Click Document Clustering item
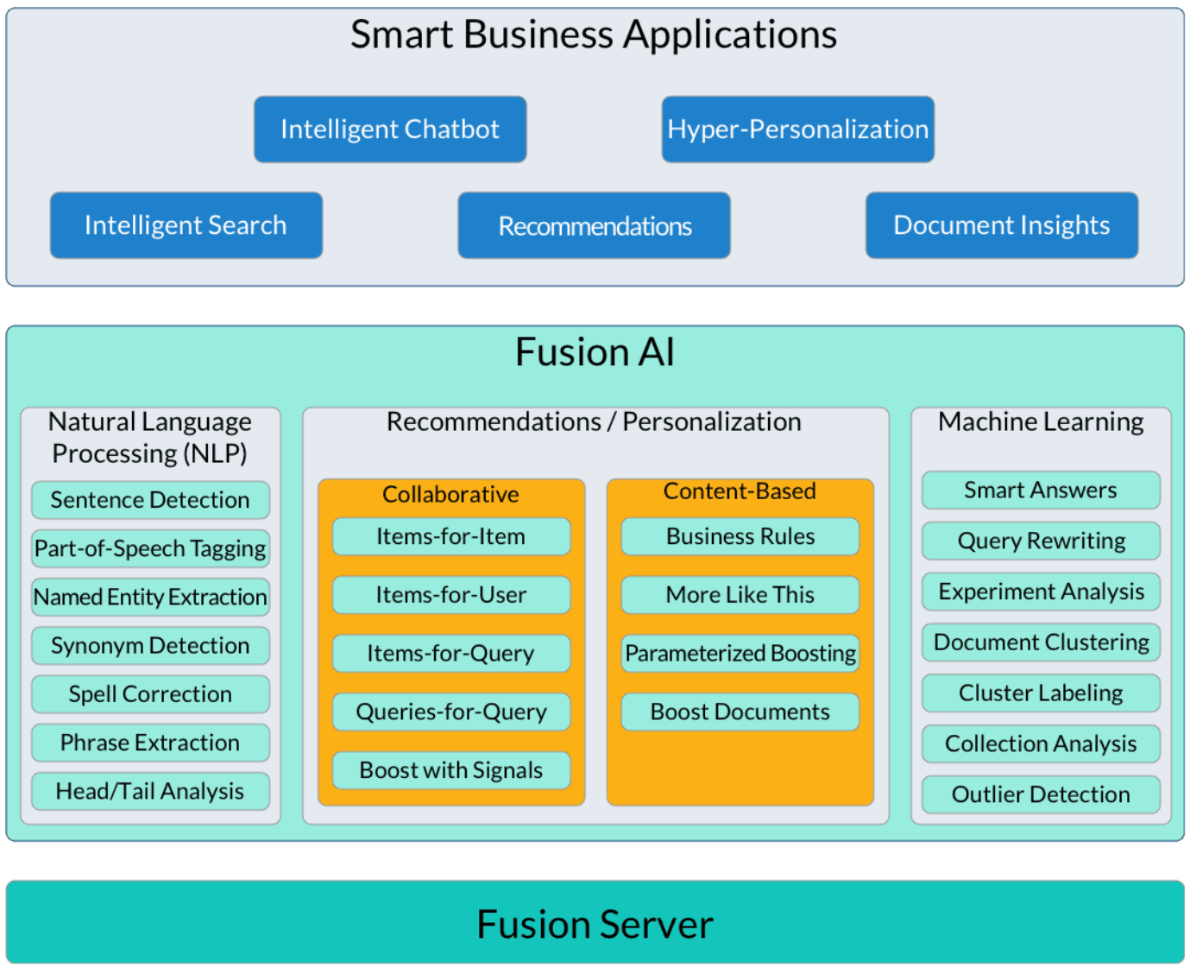The width and height of the screenshot is (1190, 968). 1040,642
